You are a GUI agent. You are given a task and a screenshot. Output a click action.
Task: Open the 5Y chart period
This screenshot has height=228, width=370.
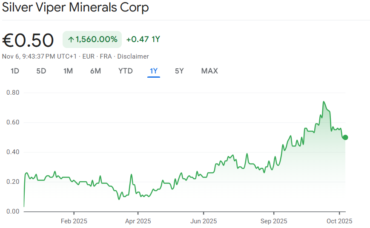pyautogui.click(x=179, y=71)
